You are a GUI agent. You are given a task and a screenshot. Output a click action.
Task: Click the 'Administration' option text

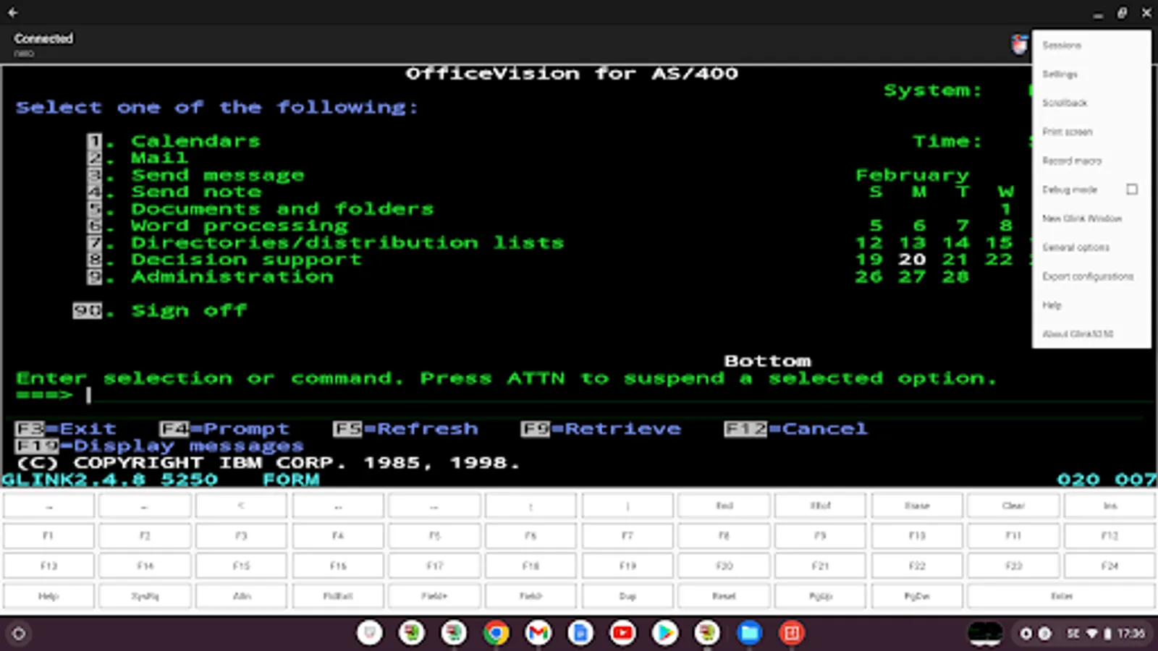point(232,276)
